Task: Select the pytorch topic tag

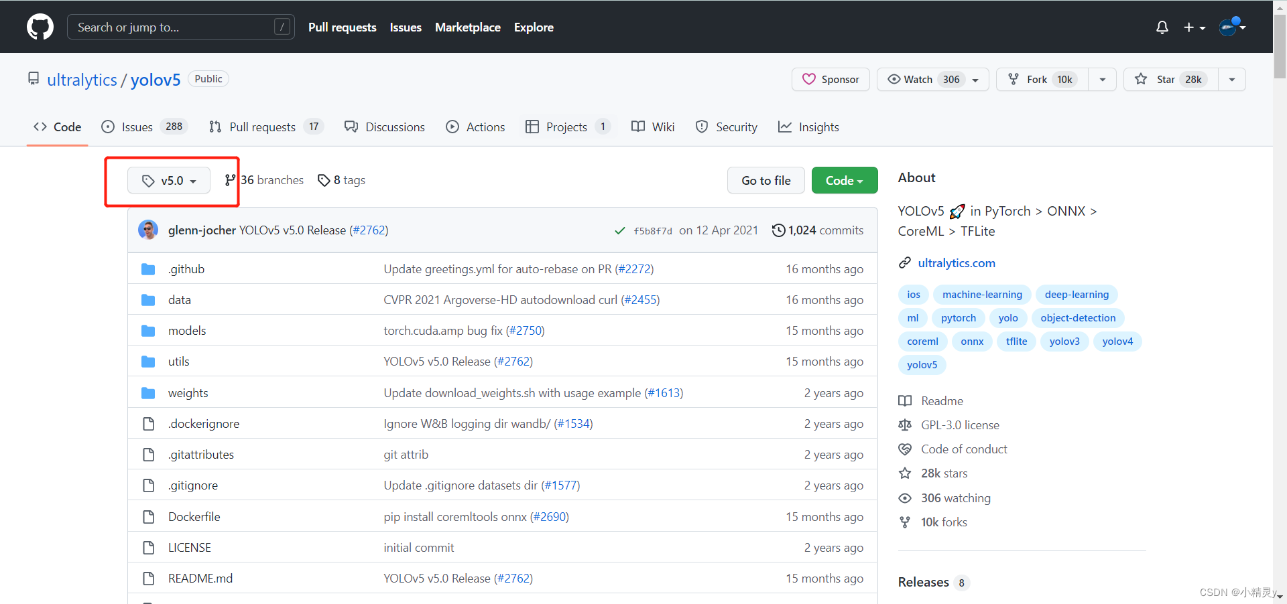Action: (959, 318)
